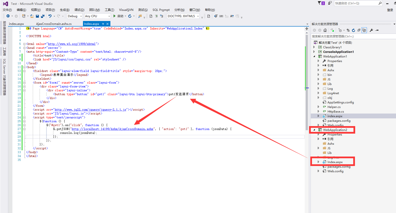Collapse the WebApplication1 project node

click(314, 57)
